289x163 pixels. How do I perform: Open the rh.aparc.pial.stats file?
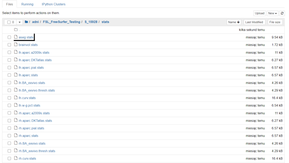(x=31, y=128)
